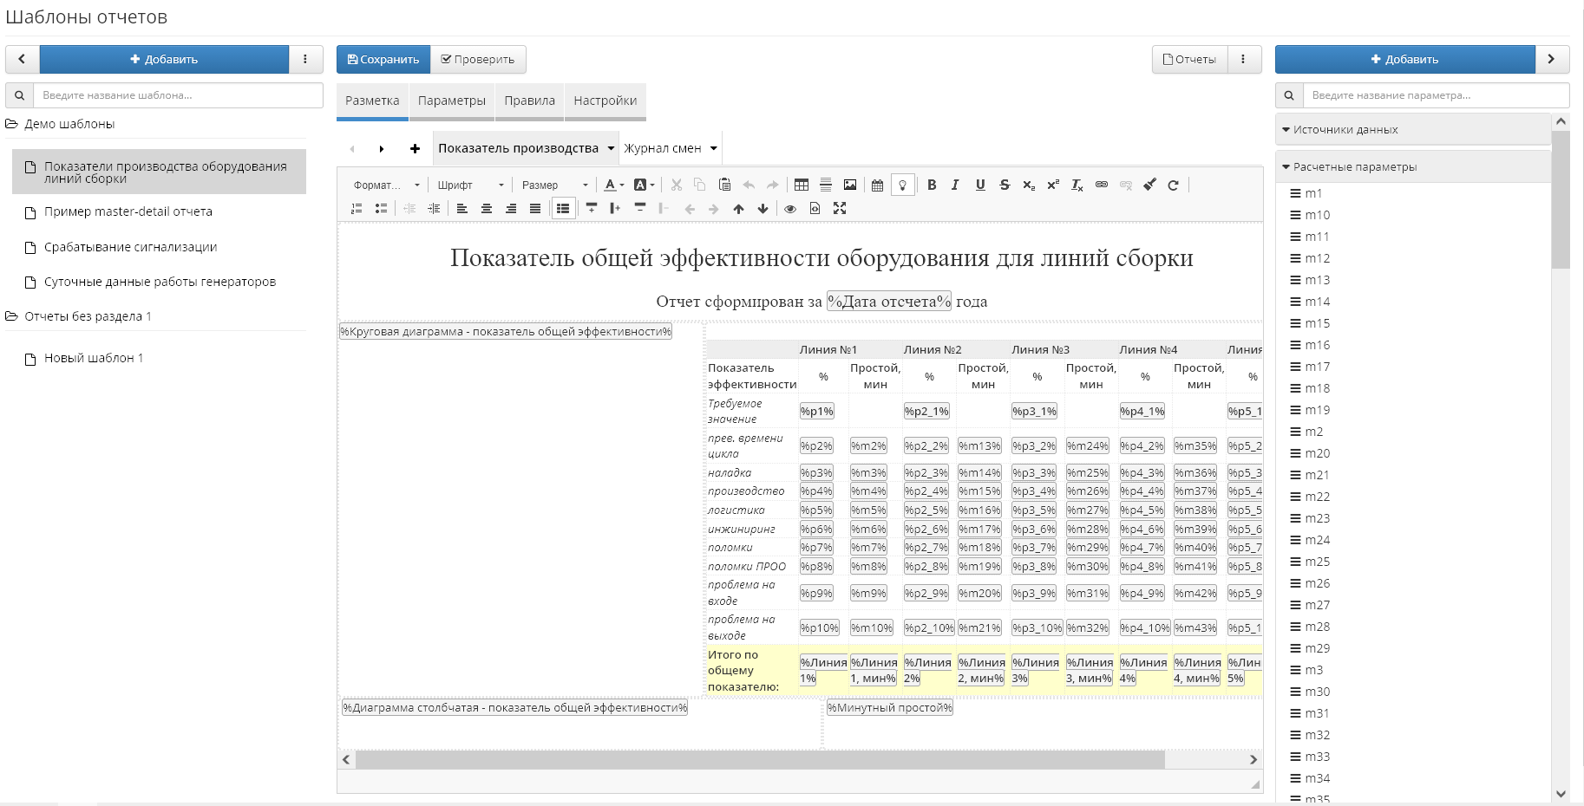Select the Показатель производства sheet tab
Image resolution: width=1584 pixels, height=806 pixels.
point(518,148)
